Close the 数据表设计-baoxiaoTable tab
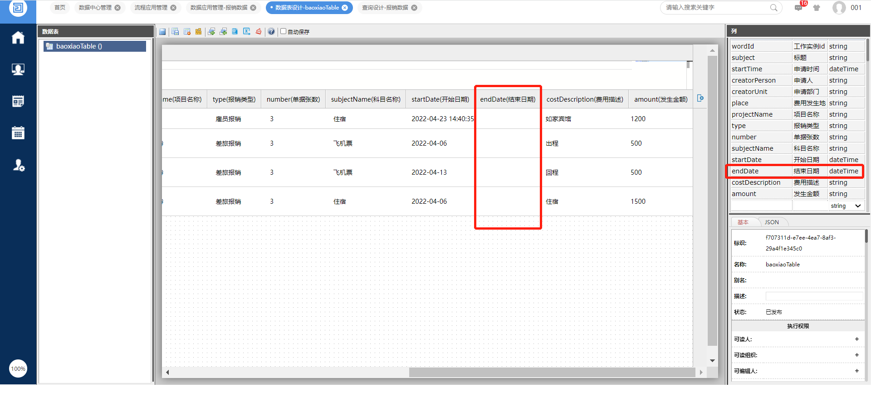 [x=345, y=8]
